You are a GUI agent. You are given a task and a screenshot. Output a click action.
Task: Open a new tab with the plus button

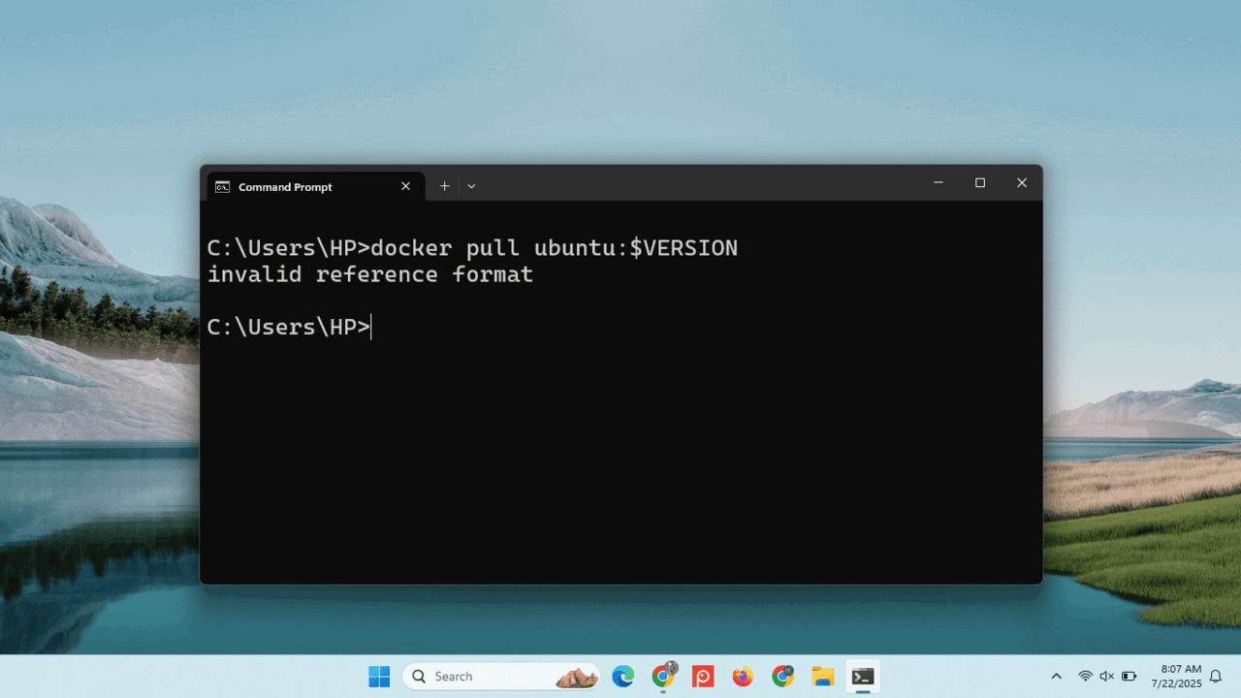pyautogui.click(x=444, y=185)
